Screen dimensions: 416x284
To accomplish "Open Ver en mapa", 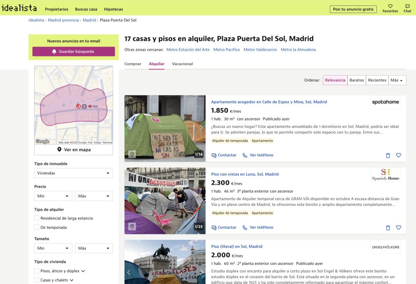I will coord(74,149).
